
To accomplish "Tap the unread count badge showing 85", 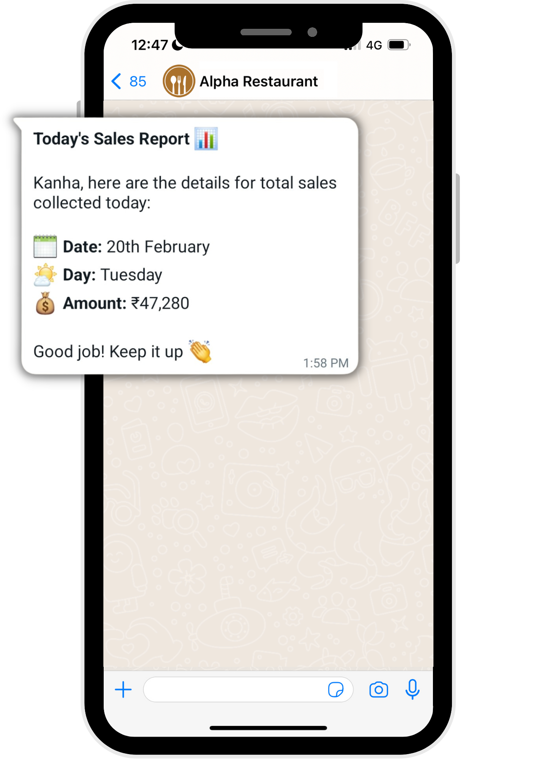I will tap(138, 81).
